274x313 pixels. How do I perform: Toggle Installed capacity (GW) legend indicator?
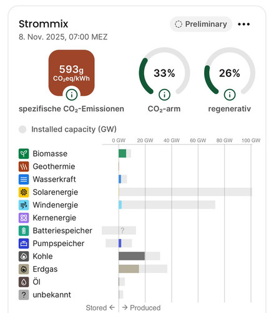tap(22, 130)
